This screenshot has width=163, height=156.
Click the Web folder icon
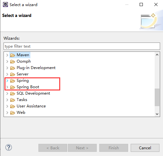[12, 113]
